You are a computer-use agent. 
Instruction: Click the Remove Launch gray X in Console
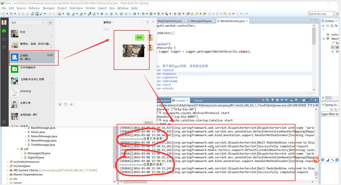pyautogui.click(x=263, y=100)
